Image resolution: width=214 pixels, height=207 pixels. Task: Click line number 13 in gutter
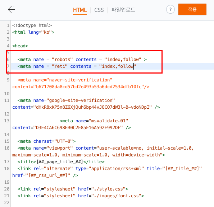(x=7, y=121)
